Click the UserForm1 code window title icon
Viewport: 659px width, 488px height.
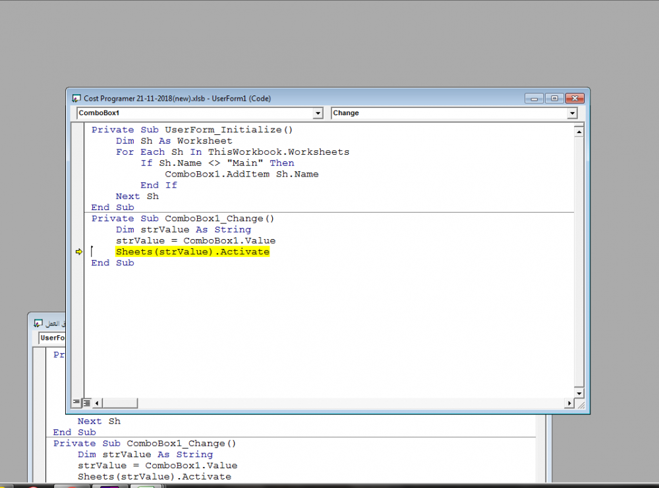76,98
